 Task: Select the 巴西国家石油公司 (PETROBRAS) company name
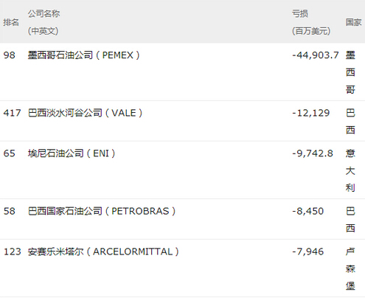(x=102, y=211)
